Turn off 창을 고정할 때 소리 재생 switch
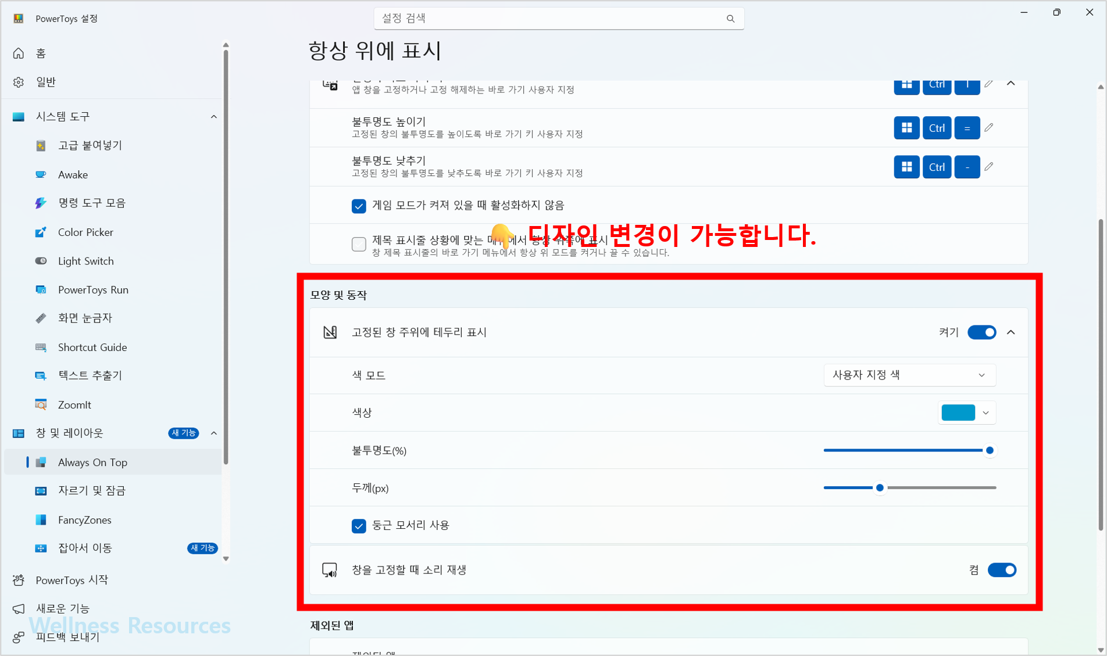The width and height of the screenshot is (1107, 656). click(1002, 570)
